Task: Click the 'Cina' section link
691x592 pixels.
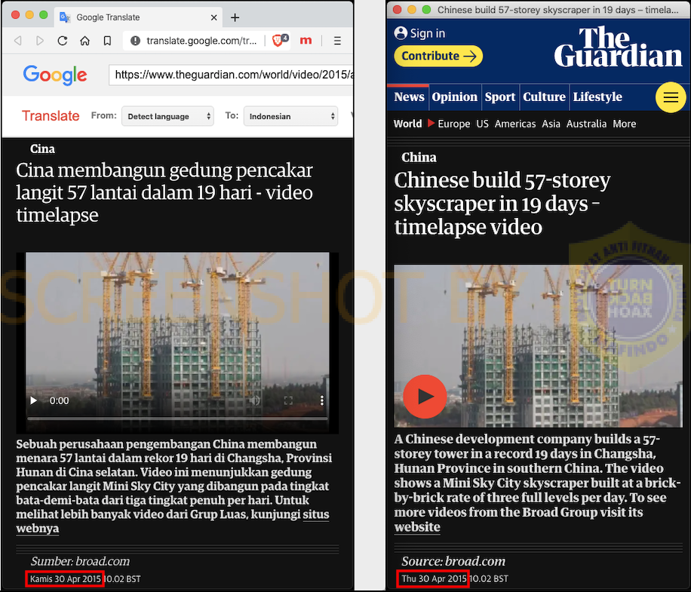Action: pyautogui.click(x=42, y=149)
